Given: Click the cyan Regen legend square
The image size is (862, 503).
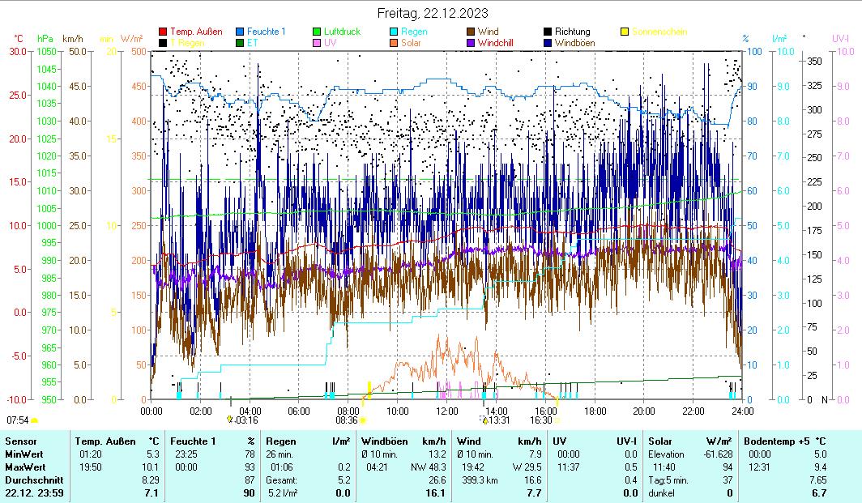Looking at the screenshot, I should coord(394,32).
